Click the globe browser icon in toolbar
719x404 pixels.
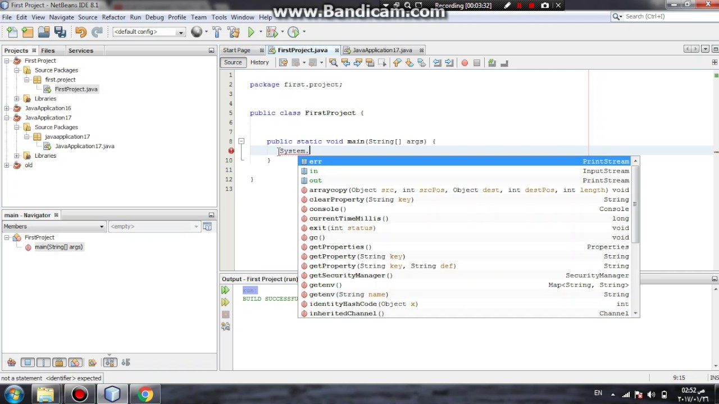coord(196,32)
